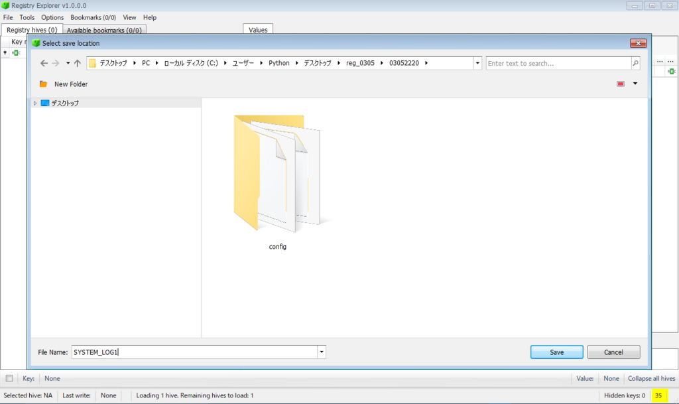Cancel the save dialog
Screen dimensions: 679x404
click(613, 352)
